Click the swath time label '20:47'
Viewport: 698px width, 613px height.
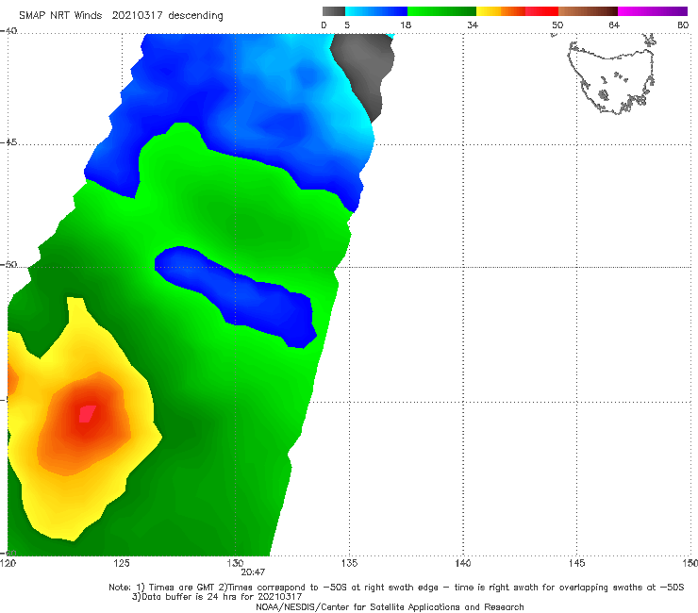[253, 572]
